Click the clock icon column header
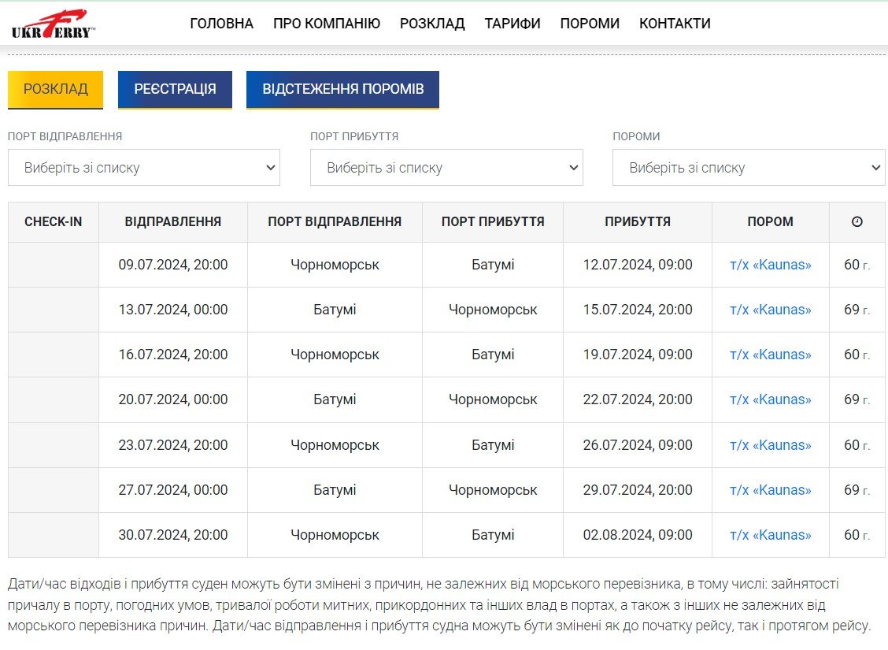888x650 pixels. tap(857, 222)
